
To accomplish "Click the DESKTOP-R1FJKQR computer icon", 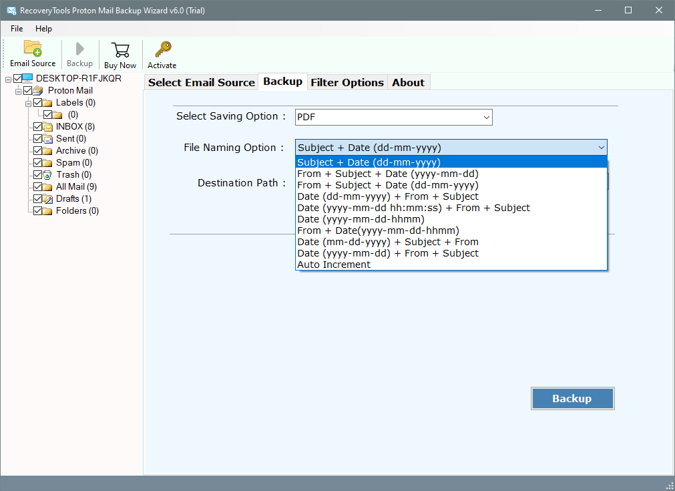I will (27, 78).
